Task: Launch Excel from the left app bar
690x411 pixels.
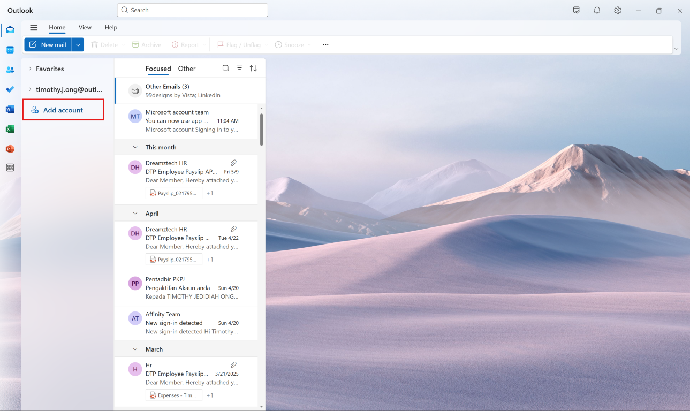Action: click(x=10, y=129)
